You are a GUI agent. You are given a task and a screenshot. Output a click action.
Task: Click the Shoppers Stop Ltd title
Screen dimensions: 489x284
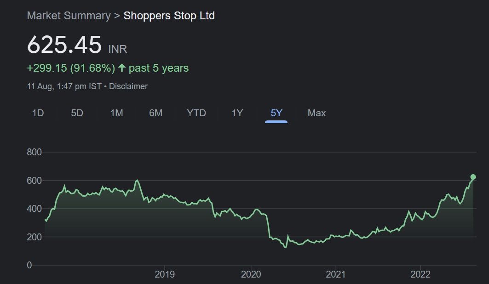coord(169,16)
